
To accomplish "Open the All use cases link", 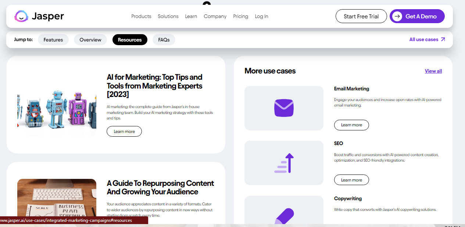I will coord(427,40).
